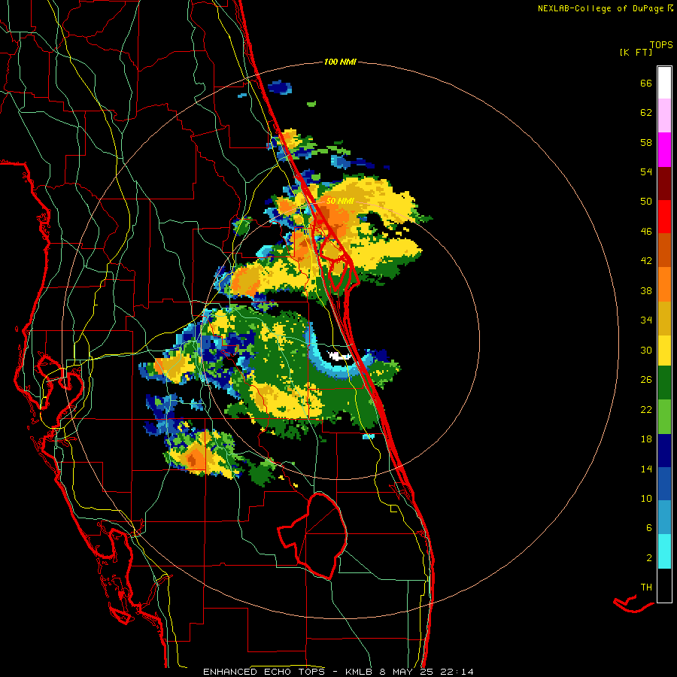677x677 pixels.
Task: Select the light green legend swatch
Action: [x=664, y=417]
